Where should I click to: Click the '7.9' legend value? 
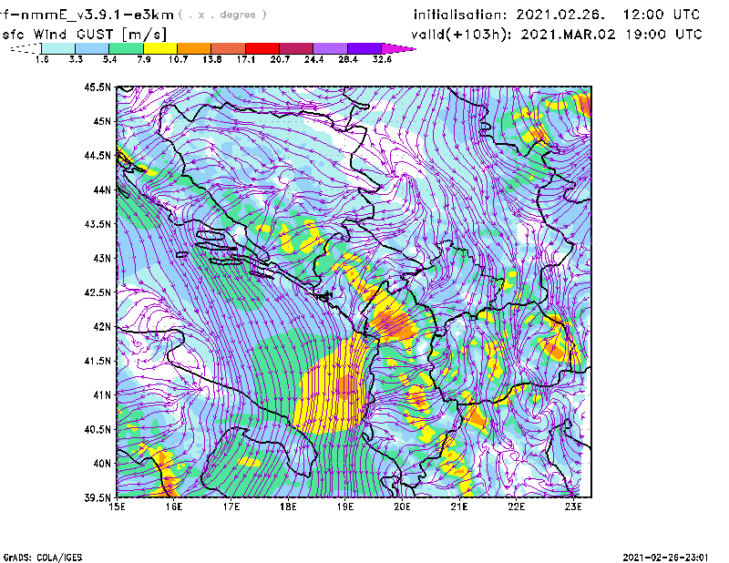[144, 59]
